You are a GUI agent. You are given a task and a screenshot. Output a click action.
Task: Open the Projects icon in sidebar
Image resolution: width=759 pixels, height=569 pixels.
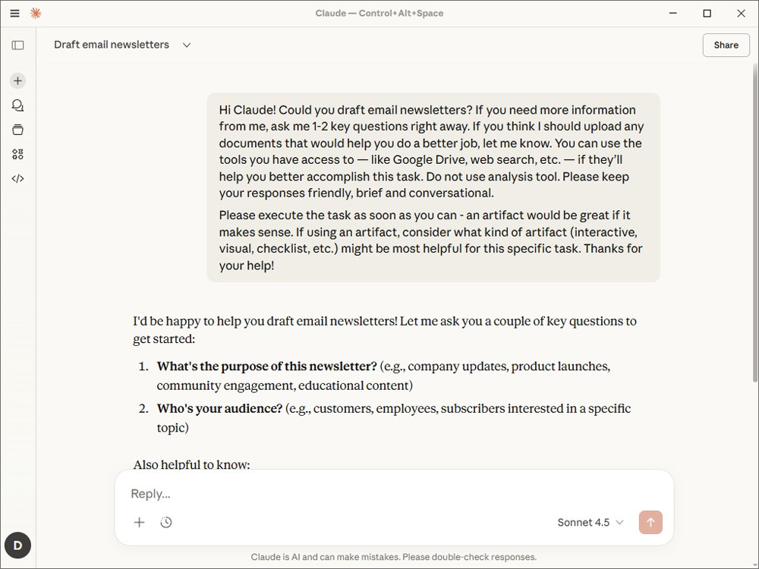click(x=17, y=130)
